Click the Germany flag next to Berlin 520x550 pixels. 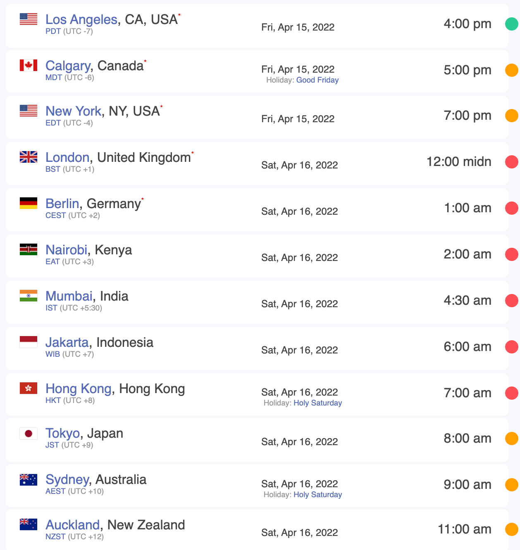[29, 203]
